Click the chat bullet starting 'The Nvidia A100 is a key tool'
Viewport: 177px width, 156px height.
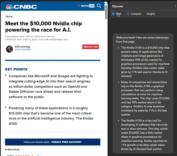pyautogui.click(x=144, y=135)
